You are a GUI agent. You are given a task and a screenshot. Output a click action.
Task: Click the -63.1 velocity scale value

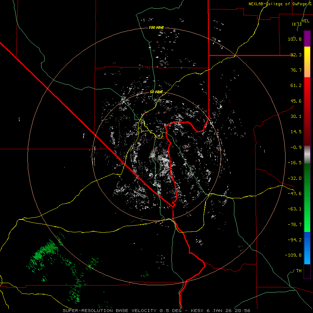(295, 209)
